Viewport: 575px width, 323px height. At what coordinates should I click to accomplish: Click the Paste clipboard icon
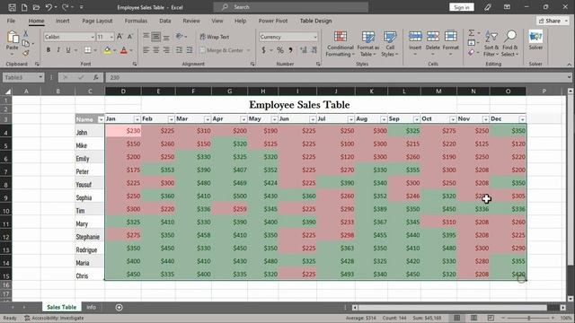12,37
